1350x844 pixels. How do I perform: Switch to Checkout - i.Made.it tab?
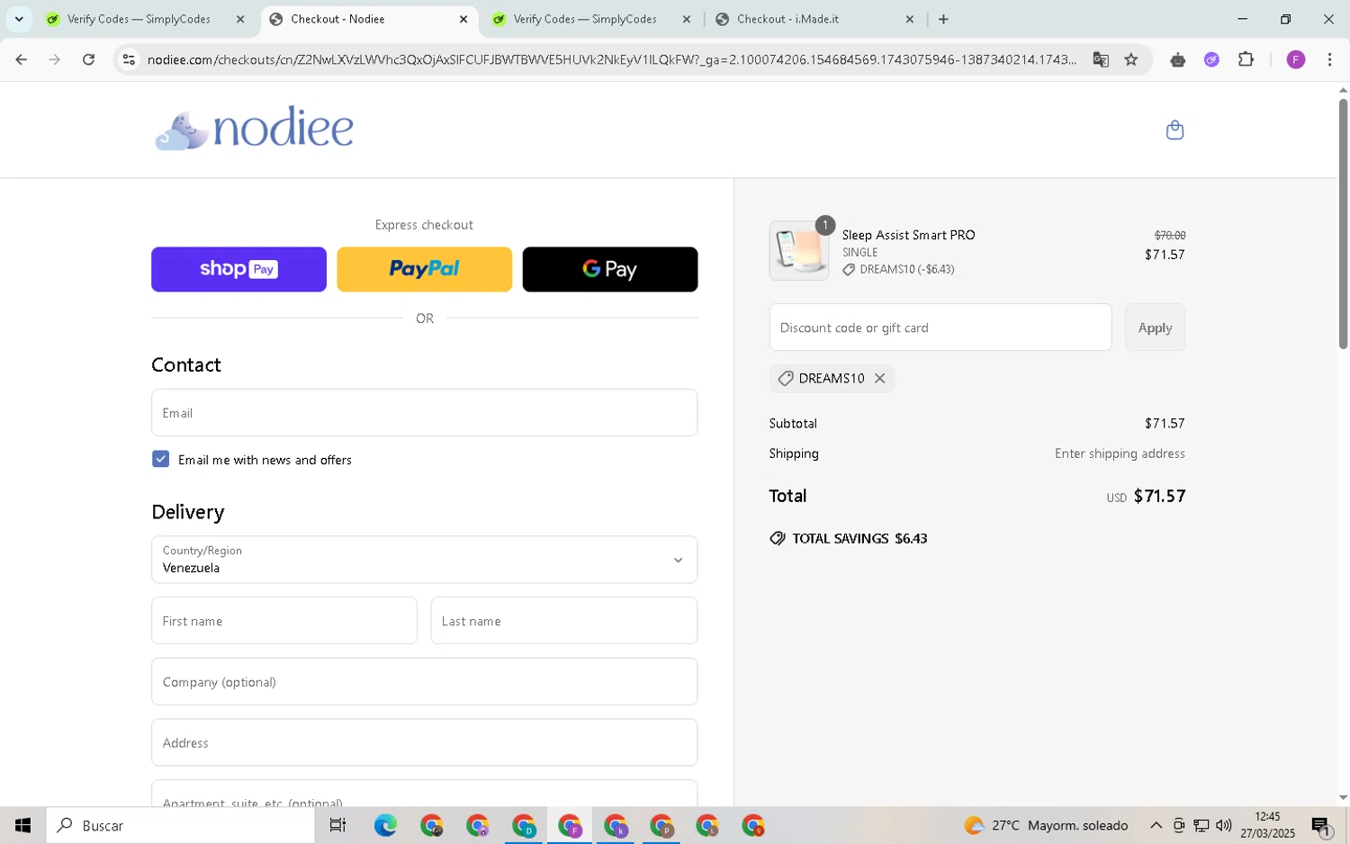click(788, 19)
